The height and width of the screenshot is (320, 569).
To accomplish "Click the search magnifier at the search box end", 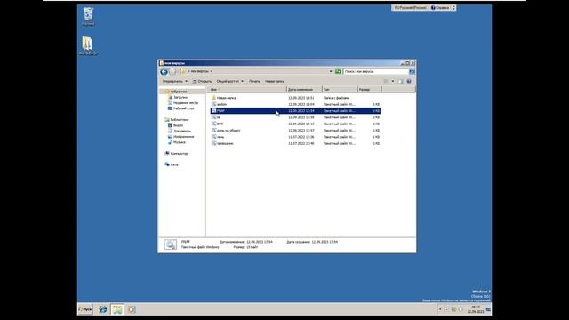I will point(412,72).
